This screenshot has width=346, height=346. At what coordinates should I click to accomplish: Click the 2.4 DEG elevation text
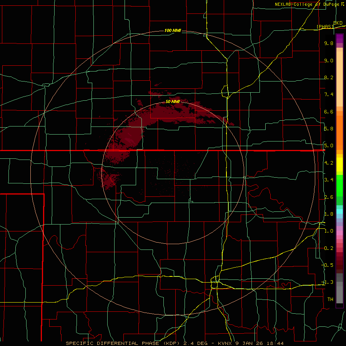[195, 343]
